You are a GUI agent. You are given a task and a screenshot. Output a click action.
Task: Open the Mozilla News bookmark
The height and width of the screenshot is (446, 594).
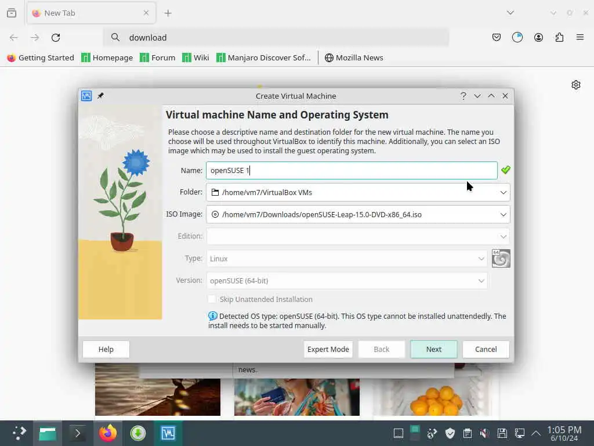[x=354, y=57]
